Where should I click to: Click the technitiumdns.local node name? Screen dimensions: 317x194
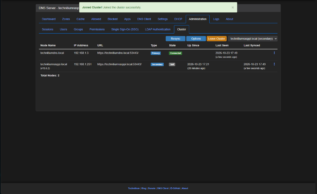(x=52, y=53)
